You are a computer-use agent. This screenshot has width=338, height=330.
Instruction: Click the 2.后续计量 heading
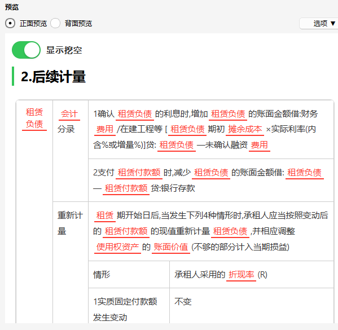tap(53, 77)
